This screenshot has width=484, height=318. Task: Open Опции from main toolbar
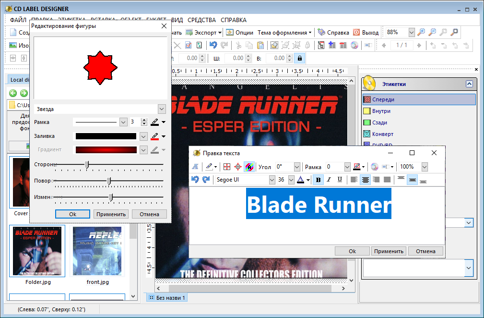point(239,33)
